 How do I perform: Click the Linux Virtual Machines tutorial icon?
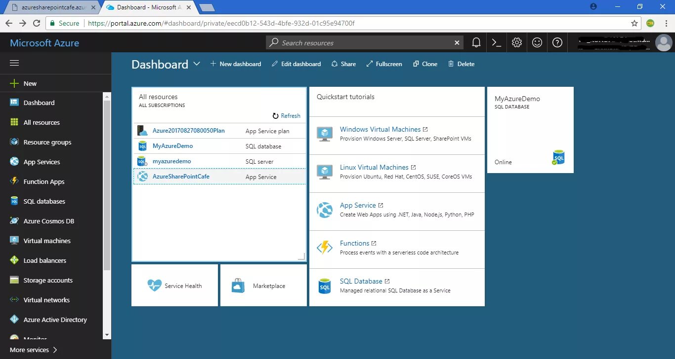[325, 172]
